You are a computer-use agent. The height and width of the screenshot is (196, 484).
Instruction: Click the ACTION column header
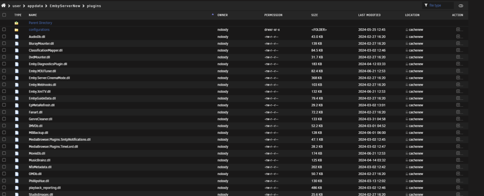(457, 15)
